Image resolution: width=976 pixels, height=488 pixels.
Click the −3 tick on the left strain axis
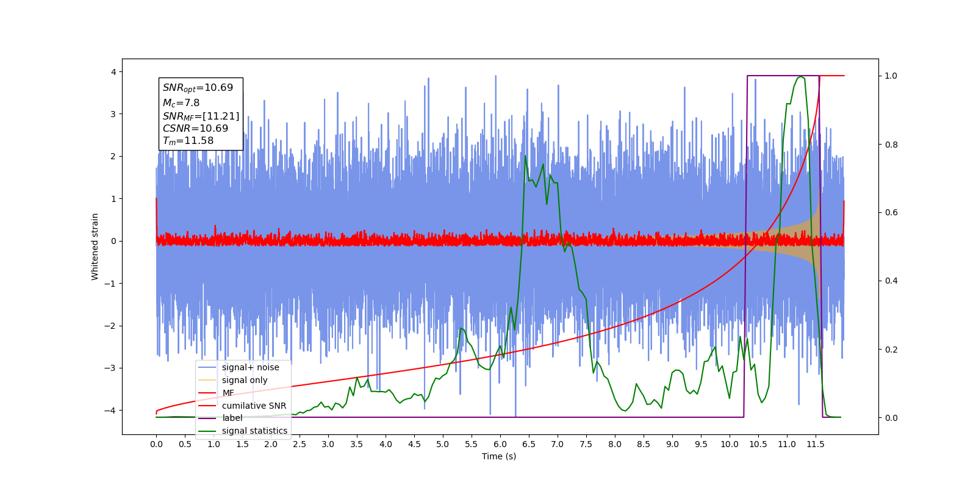tap(110, 368)
